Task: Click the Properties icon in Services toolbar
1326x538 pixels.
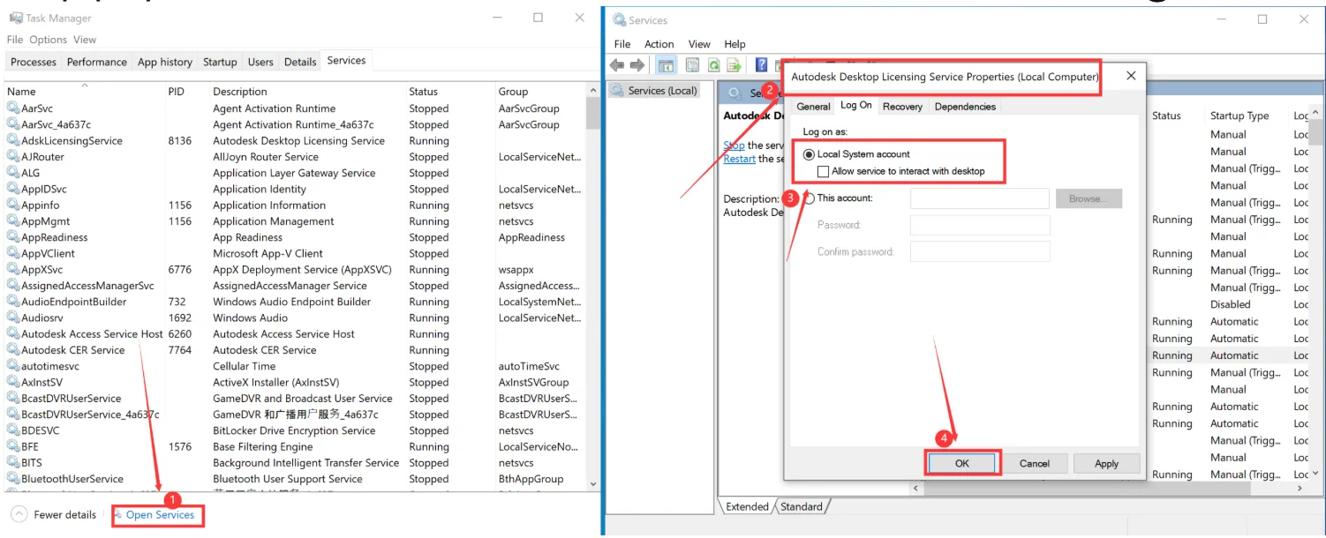Action: click(692, 65)
